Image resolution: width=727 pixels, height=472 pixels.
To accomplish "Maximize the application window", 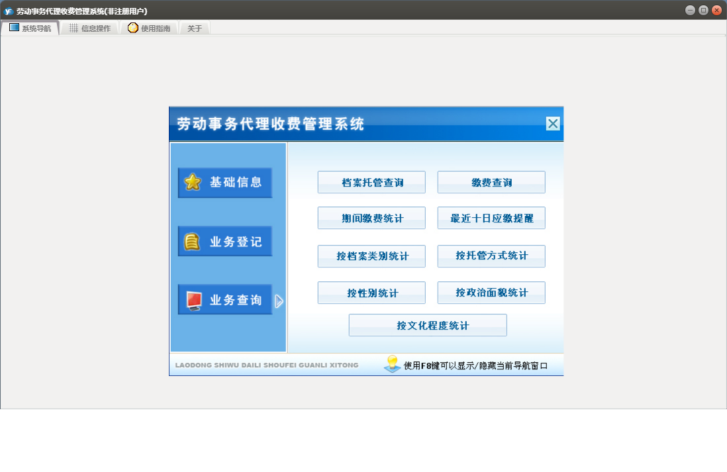I will tap(703, 10).
